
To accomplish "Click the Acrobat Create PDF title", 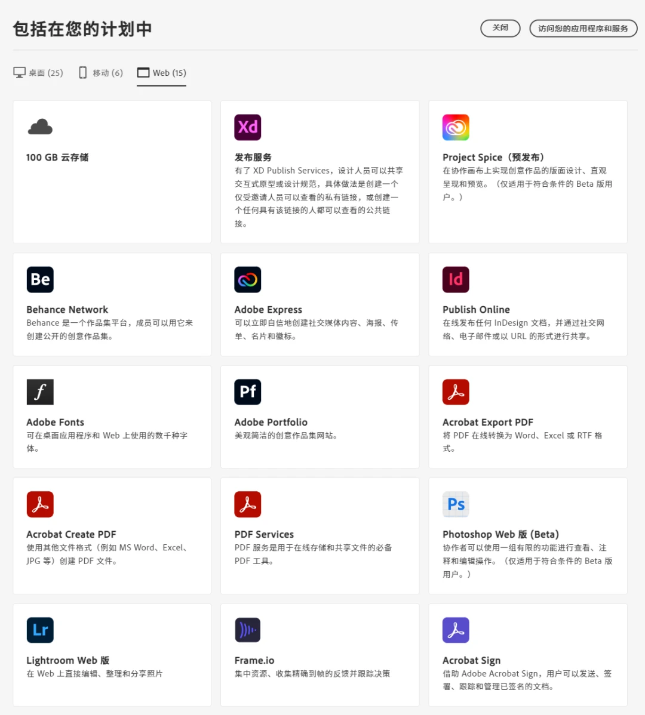I will pyautogui.click(x=71, y=534).
